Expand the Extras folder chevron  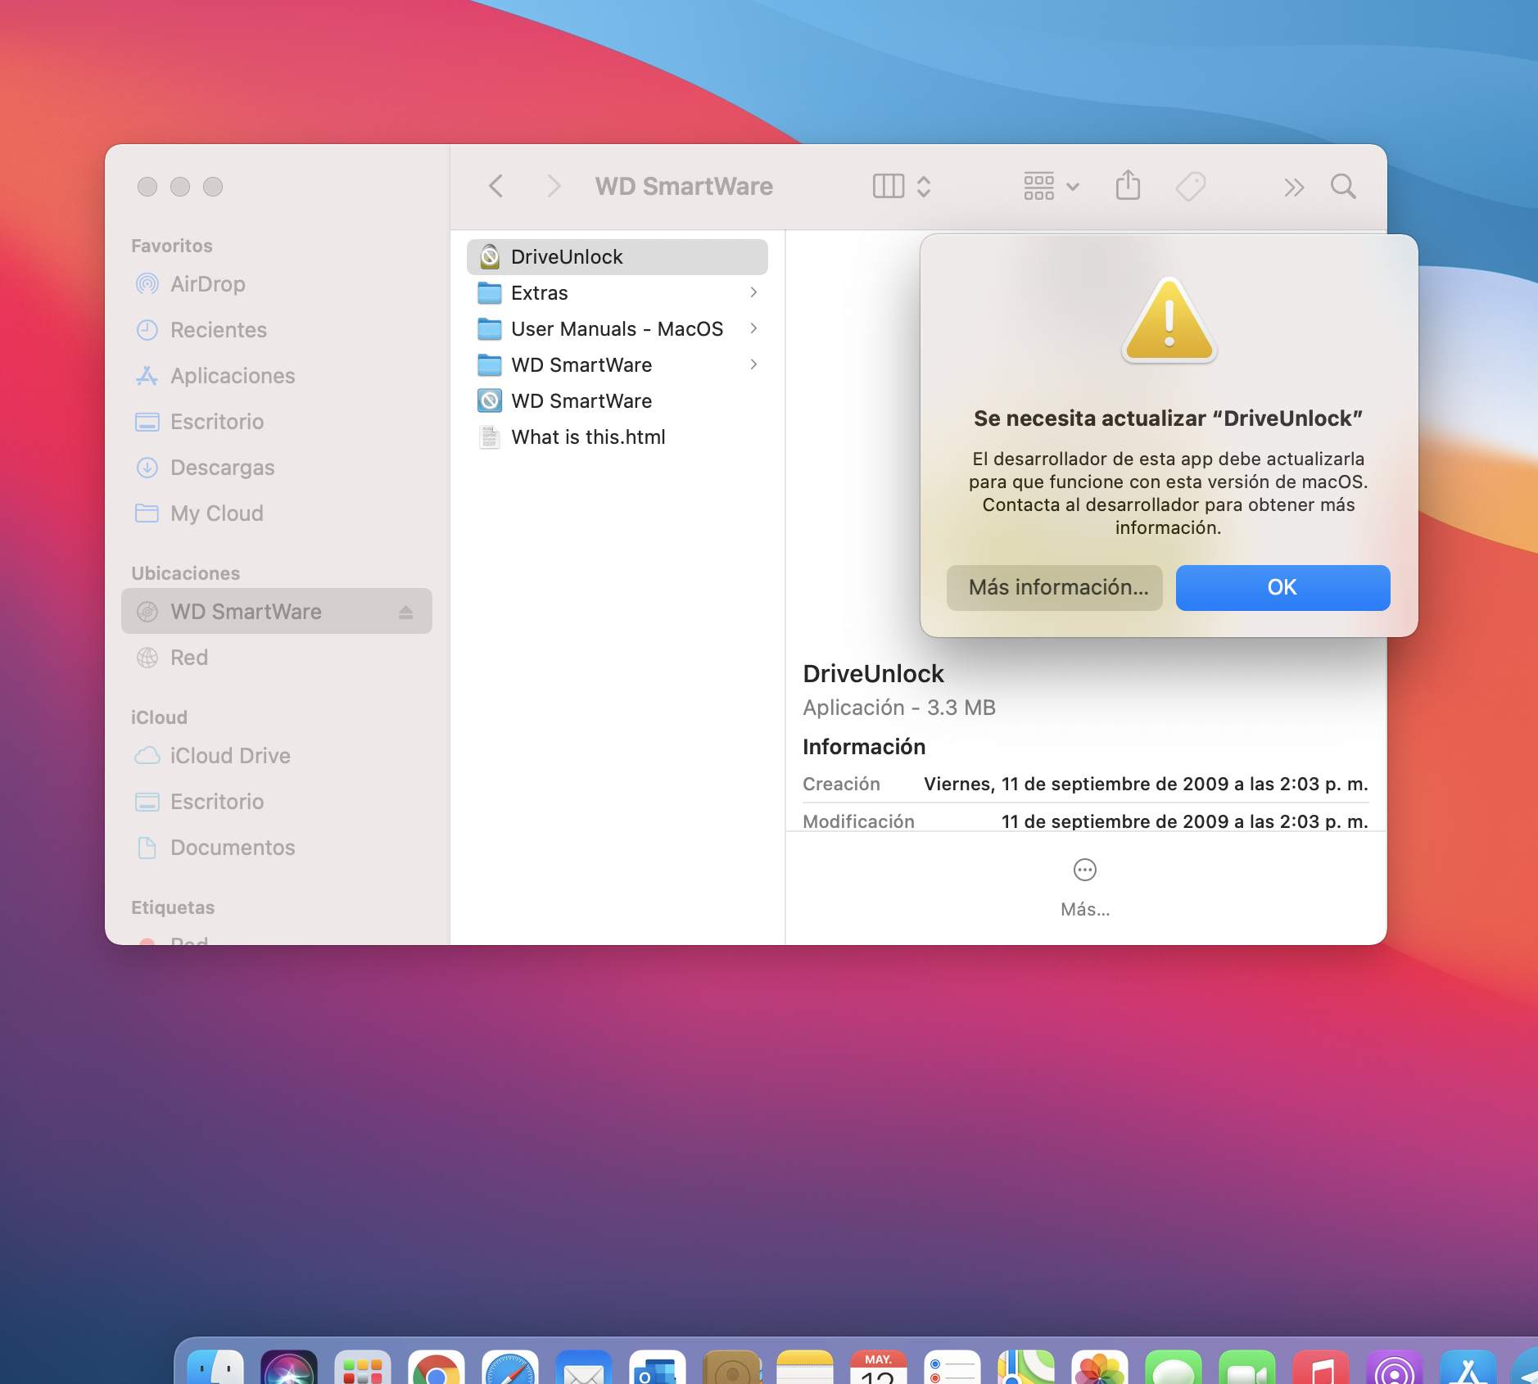753,292
